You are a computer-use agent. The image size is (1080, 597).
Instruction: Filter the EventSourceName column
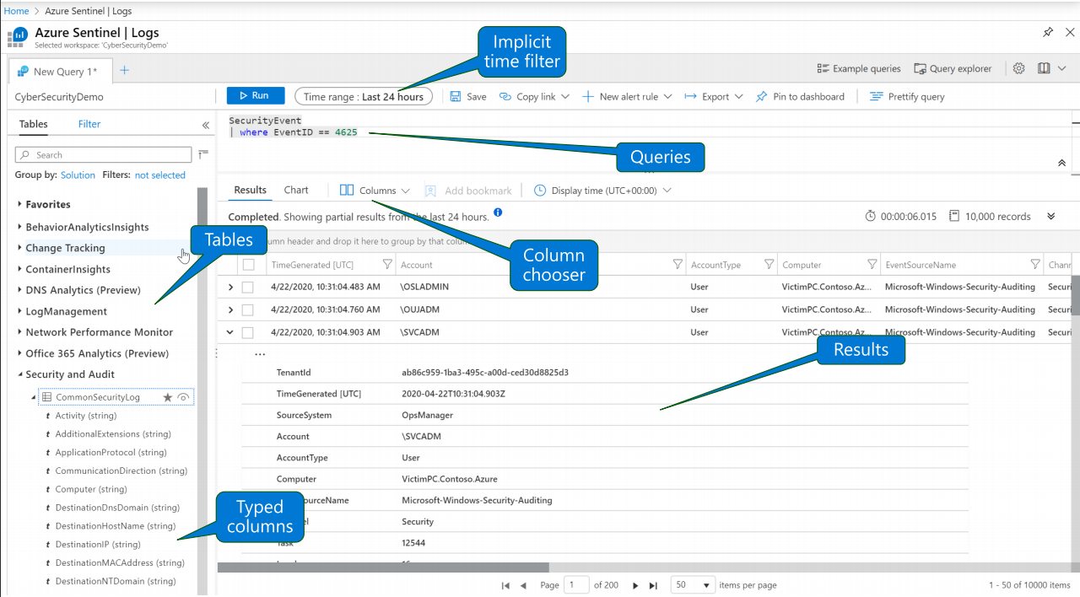(1035, 265)
